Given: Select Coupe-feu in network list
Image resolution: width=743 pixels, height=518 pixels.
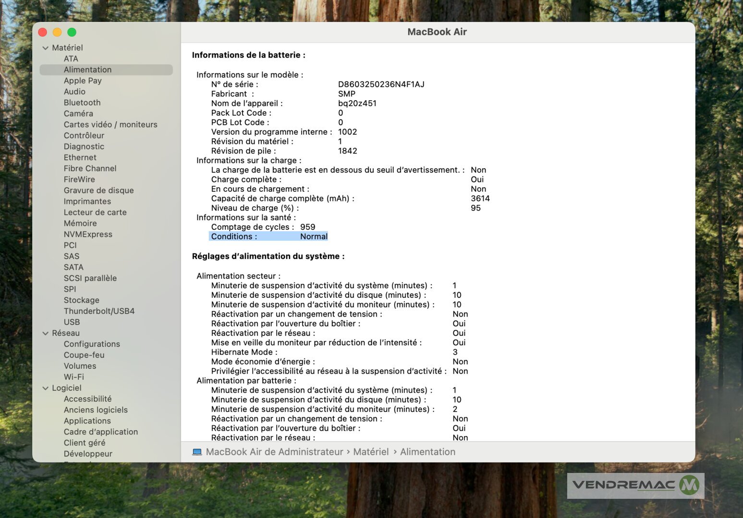Looking at the screenshot, I should [x=84, y=355].
